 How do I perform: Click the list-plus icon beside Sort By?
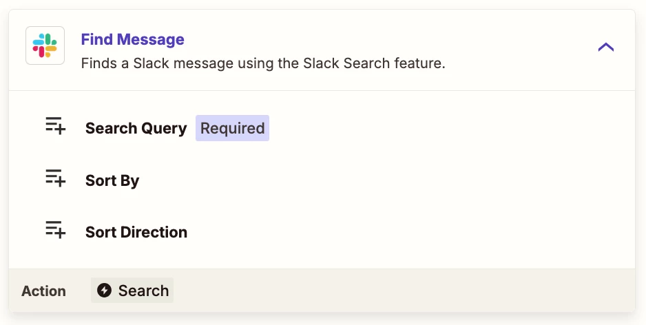pyautogui.click(x=55, y=178)
